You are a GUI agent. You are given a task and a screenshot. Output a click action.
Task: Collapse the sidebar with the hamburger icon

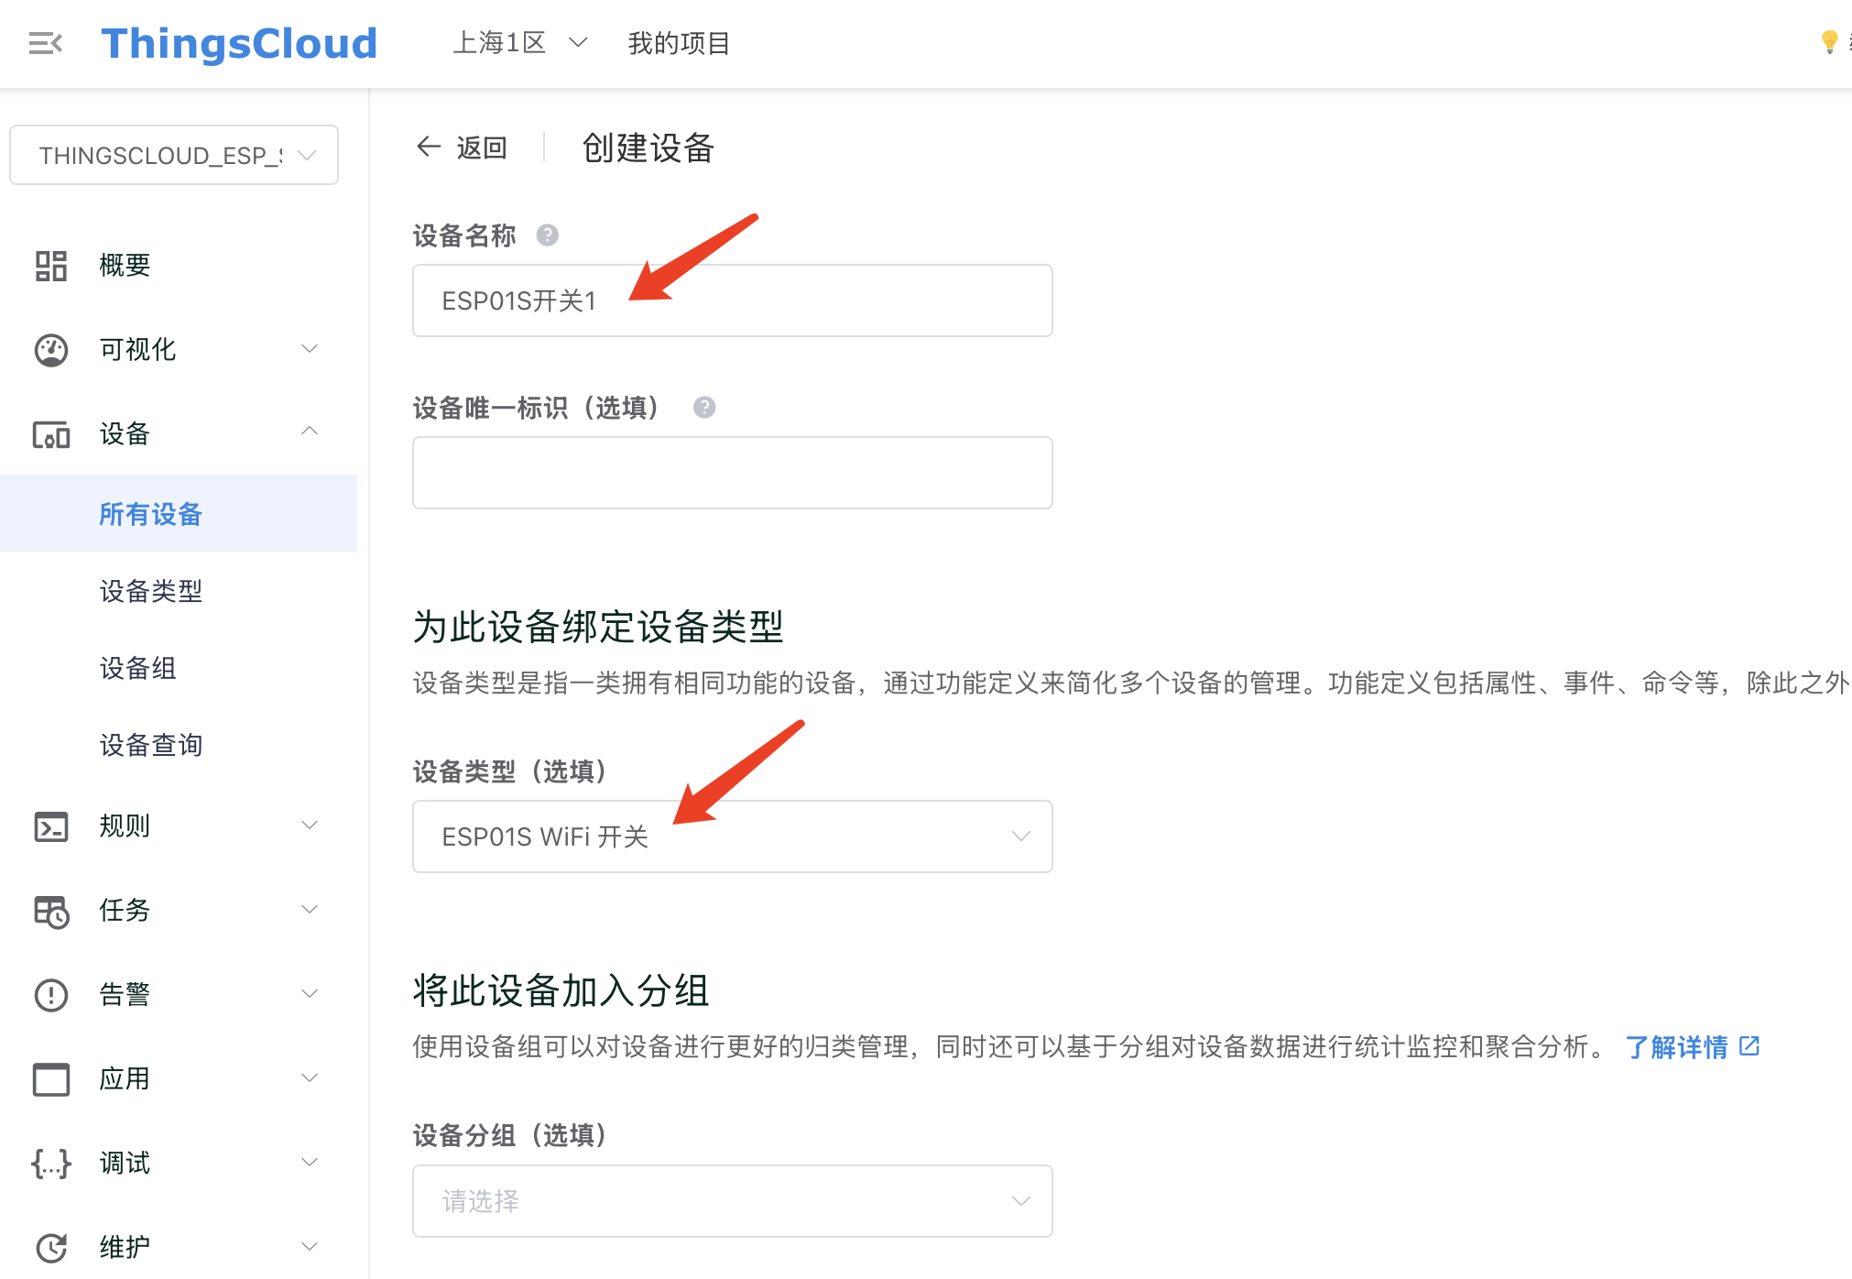pyautogui.click(x=45, y=43)
